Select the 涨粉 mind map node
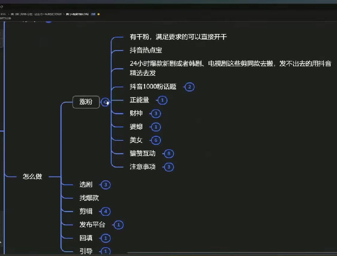Screen dimensions: 337x256 click(86, 102)
